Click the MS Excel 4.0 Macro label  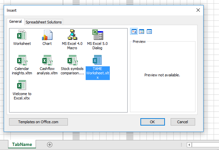pos(72,46)
